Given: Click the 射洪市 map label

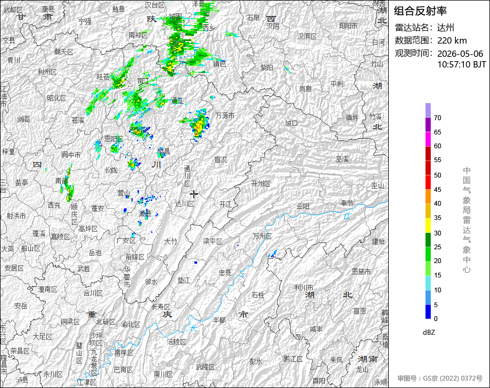Looking at the screenshot, I should 17,216.
